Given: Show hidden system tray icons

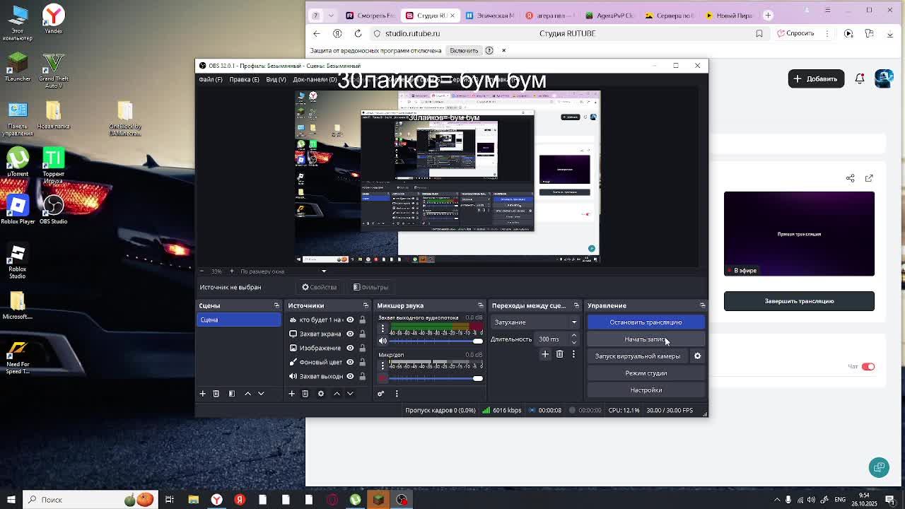Looking at the screenshot, I should [776, 500].
